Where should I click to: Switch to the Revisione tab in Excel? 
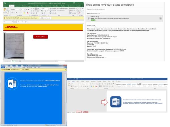click(48, 6)
